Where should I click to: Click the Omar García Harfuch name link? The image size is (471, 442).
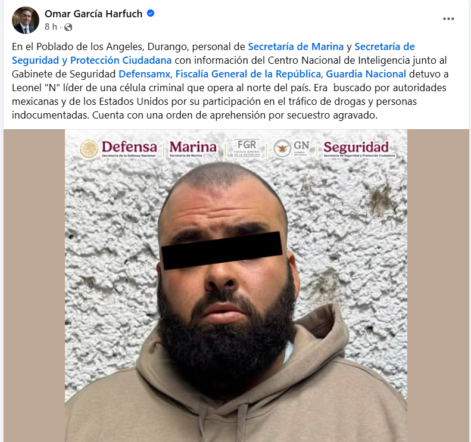[93, 14]
